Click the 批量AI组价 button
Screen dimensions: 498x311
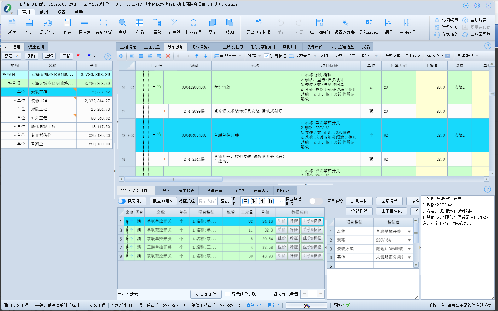163,201
